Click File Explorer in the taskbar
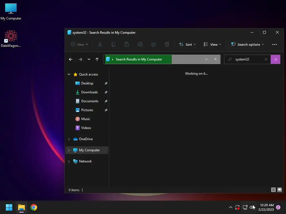286x214 pixels. (x=21, y=207)
